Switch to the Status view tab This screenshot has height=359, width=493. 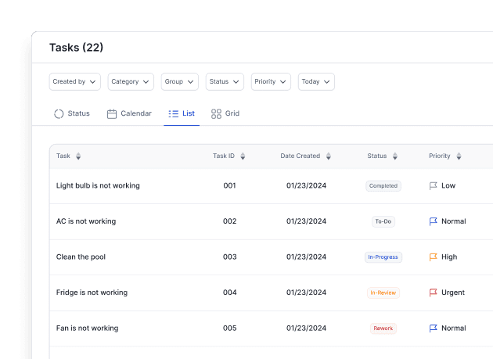pyautogui.click(x=72, y=113)
